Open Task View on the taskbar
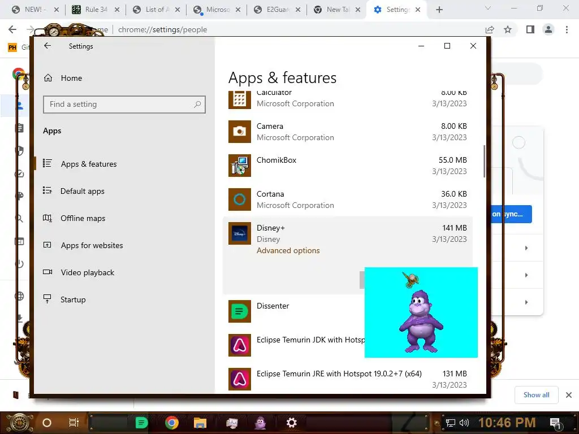This screenshot has width=579, height=434. (74, 423)
